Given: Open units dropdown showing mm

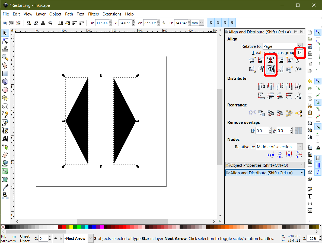Looking at the screenshot, I should [201, 23].
